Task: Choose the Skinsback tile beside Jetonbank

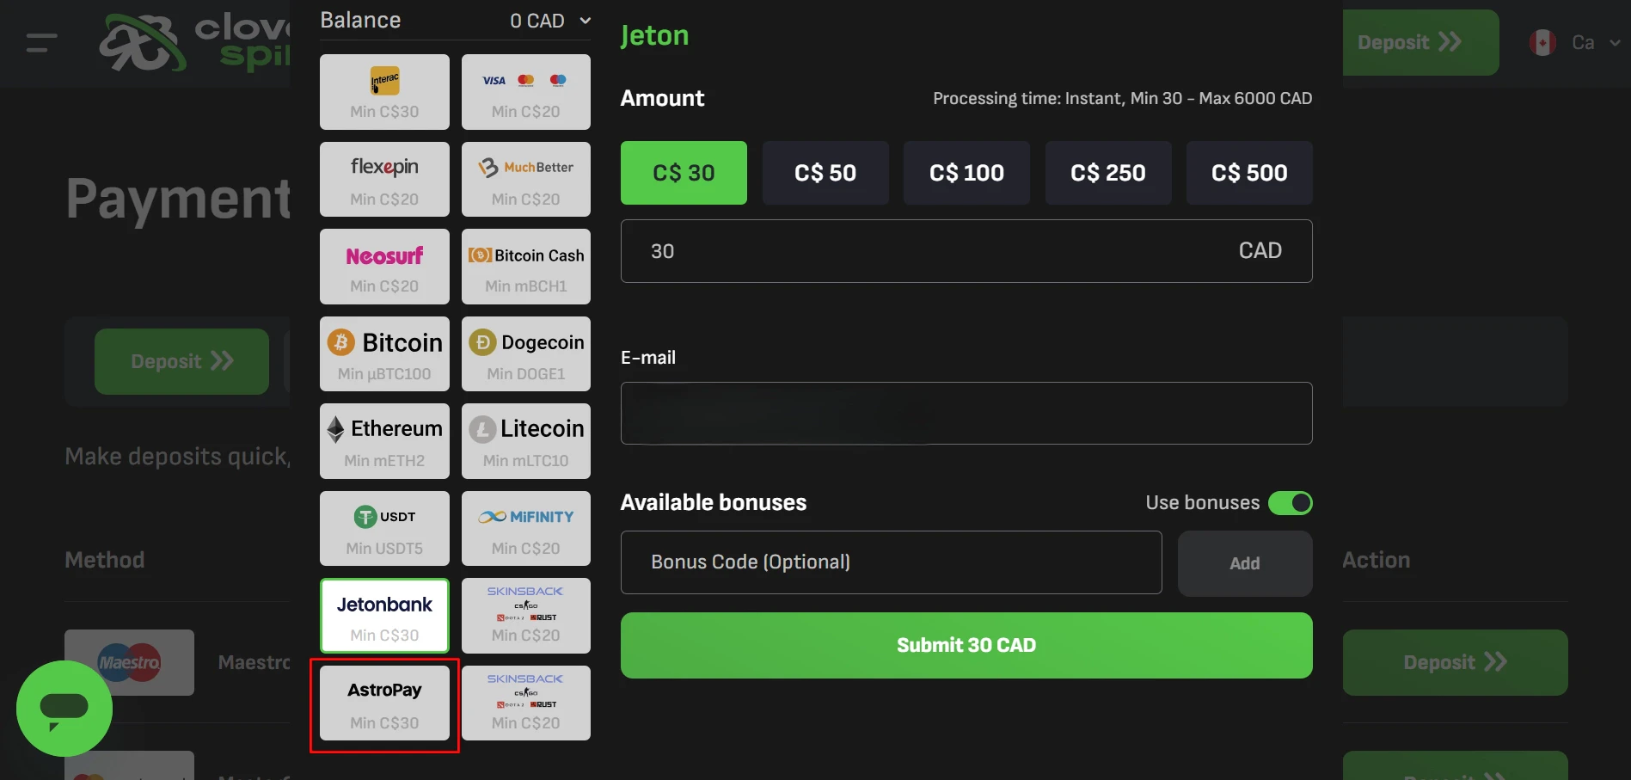Action: [x=526, y=616]
